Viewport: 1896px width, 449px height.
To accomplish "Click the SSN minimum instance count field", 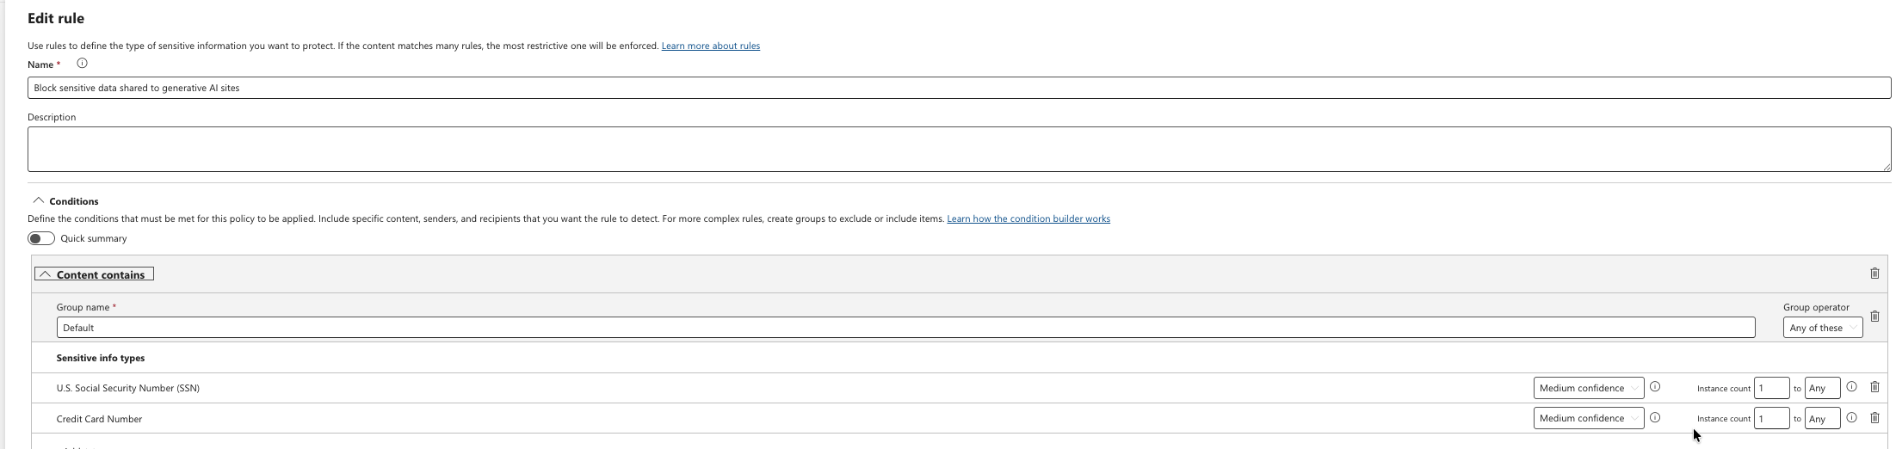I will coord(1771,388).
